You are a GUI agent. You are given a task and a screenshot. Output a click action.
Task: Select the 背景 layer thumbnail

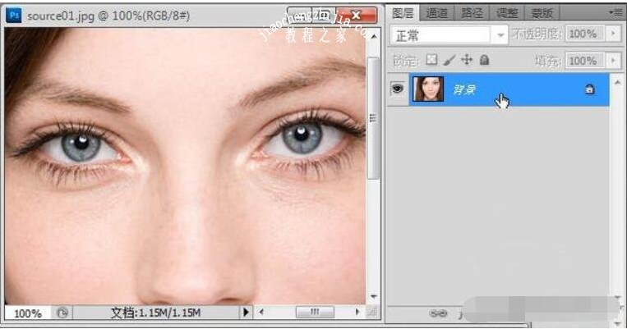click(428, 89)
